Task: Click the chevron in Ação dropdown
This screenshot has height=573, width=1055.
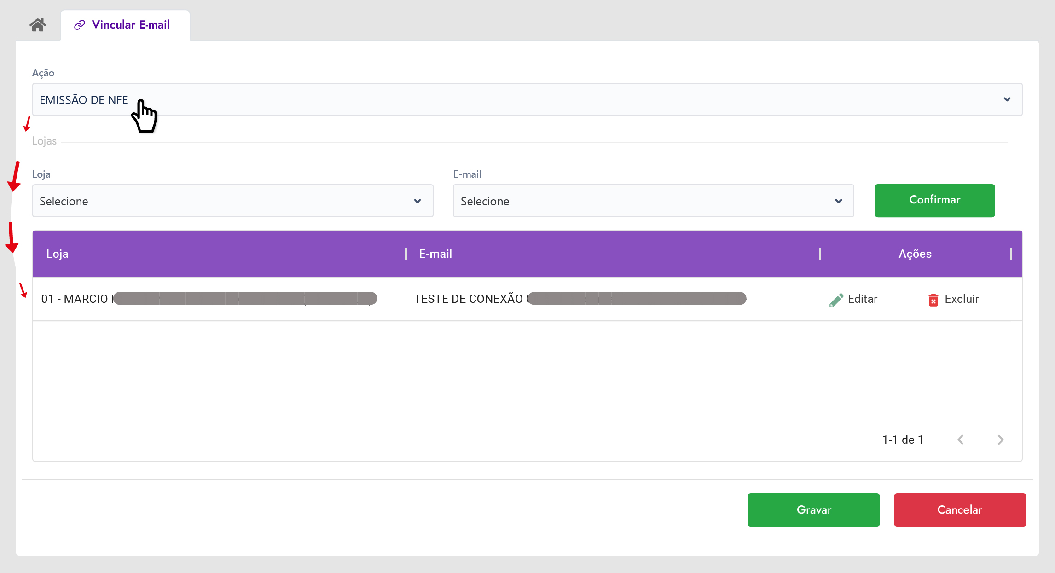Action: (1007, 99)
